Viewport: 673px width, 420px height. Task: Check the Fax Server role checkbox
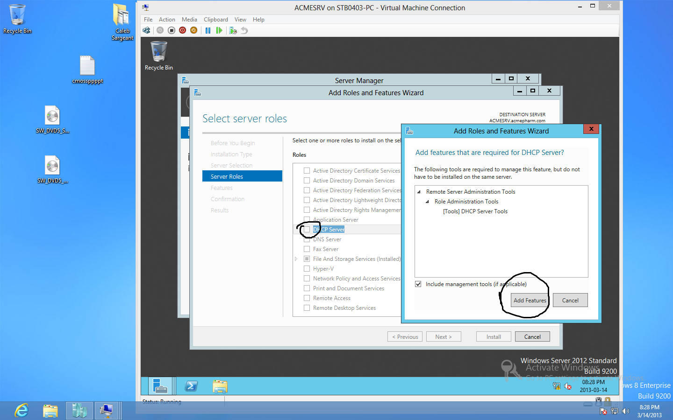pos(307,249)
